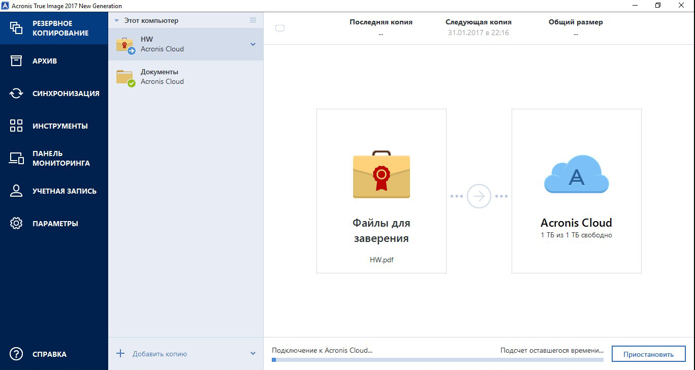This screenshot has height=370, width=695.
Task: Go to the "Резервное копирование" section
Action: [x=54, y=28]
